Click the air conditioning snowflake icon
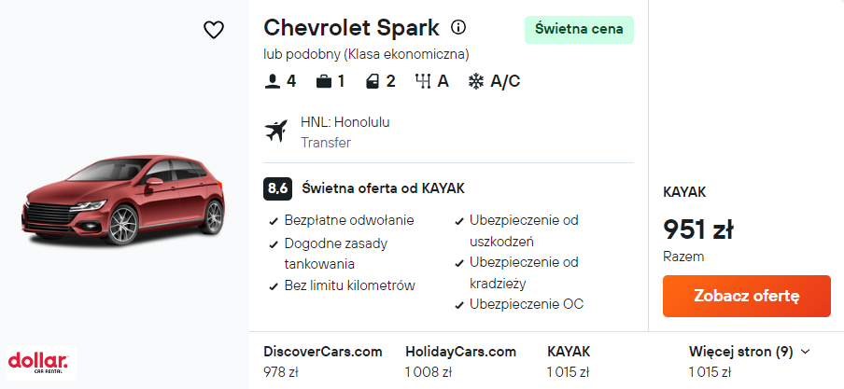 pyautogui.click(x=475, y=81)
